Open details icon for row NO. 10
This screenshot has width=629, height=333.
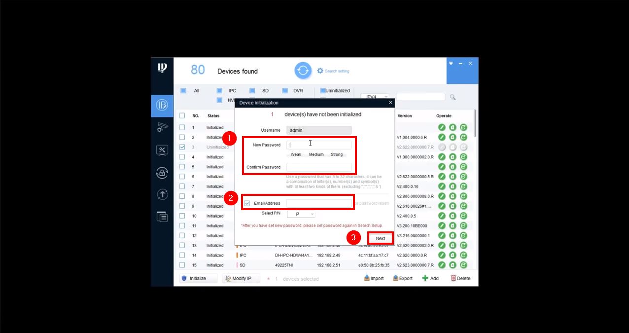point(453,216)
